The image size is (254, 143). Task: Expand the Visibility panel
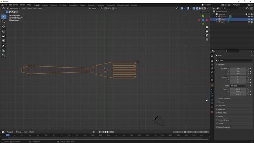point(220,116)
